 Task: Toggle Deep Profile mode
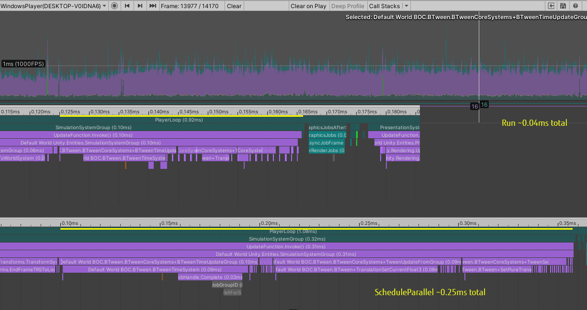point(348,6)
